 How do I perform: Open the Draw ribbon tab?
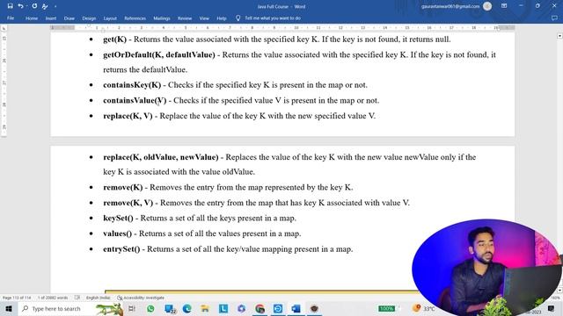(x=69, y=18)
